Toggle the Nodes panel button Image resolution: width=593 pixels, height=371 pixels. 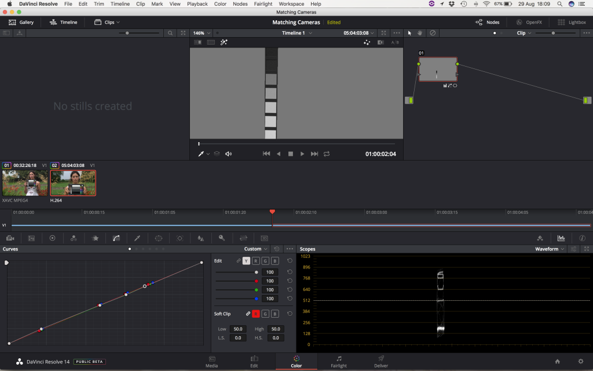point(488,23)
